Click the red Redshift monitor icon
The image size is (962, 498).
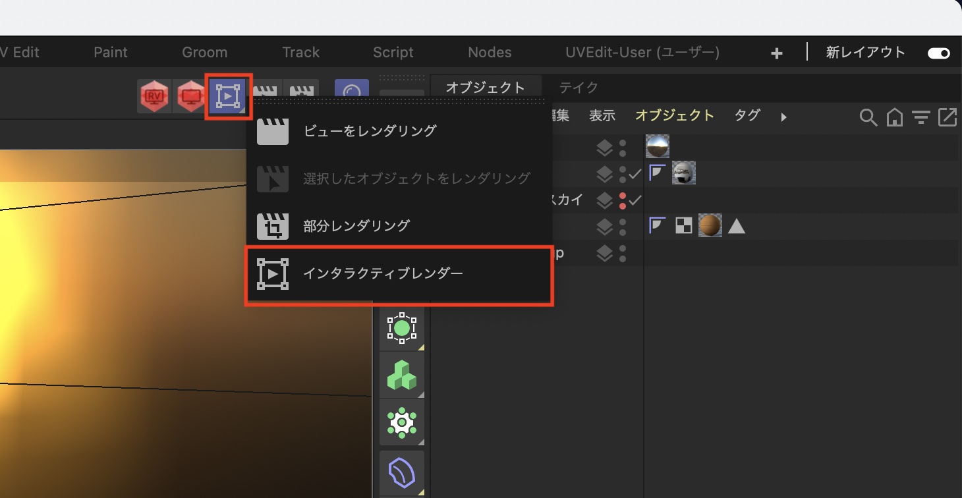(x=191, y=96)
